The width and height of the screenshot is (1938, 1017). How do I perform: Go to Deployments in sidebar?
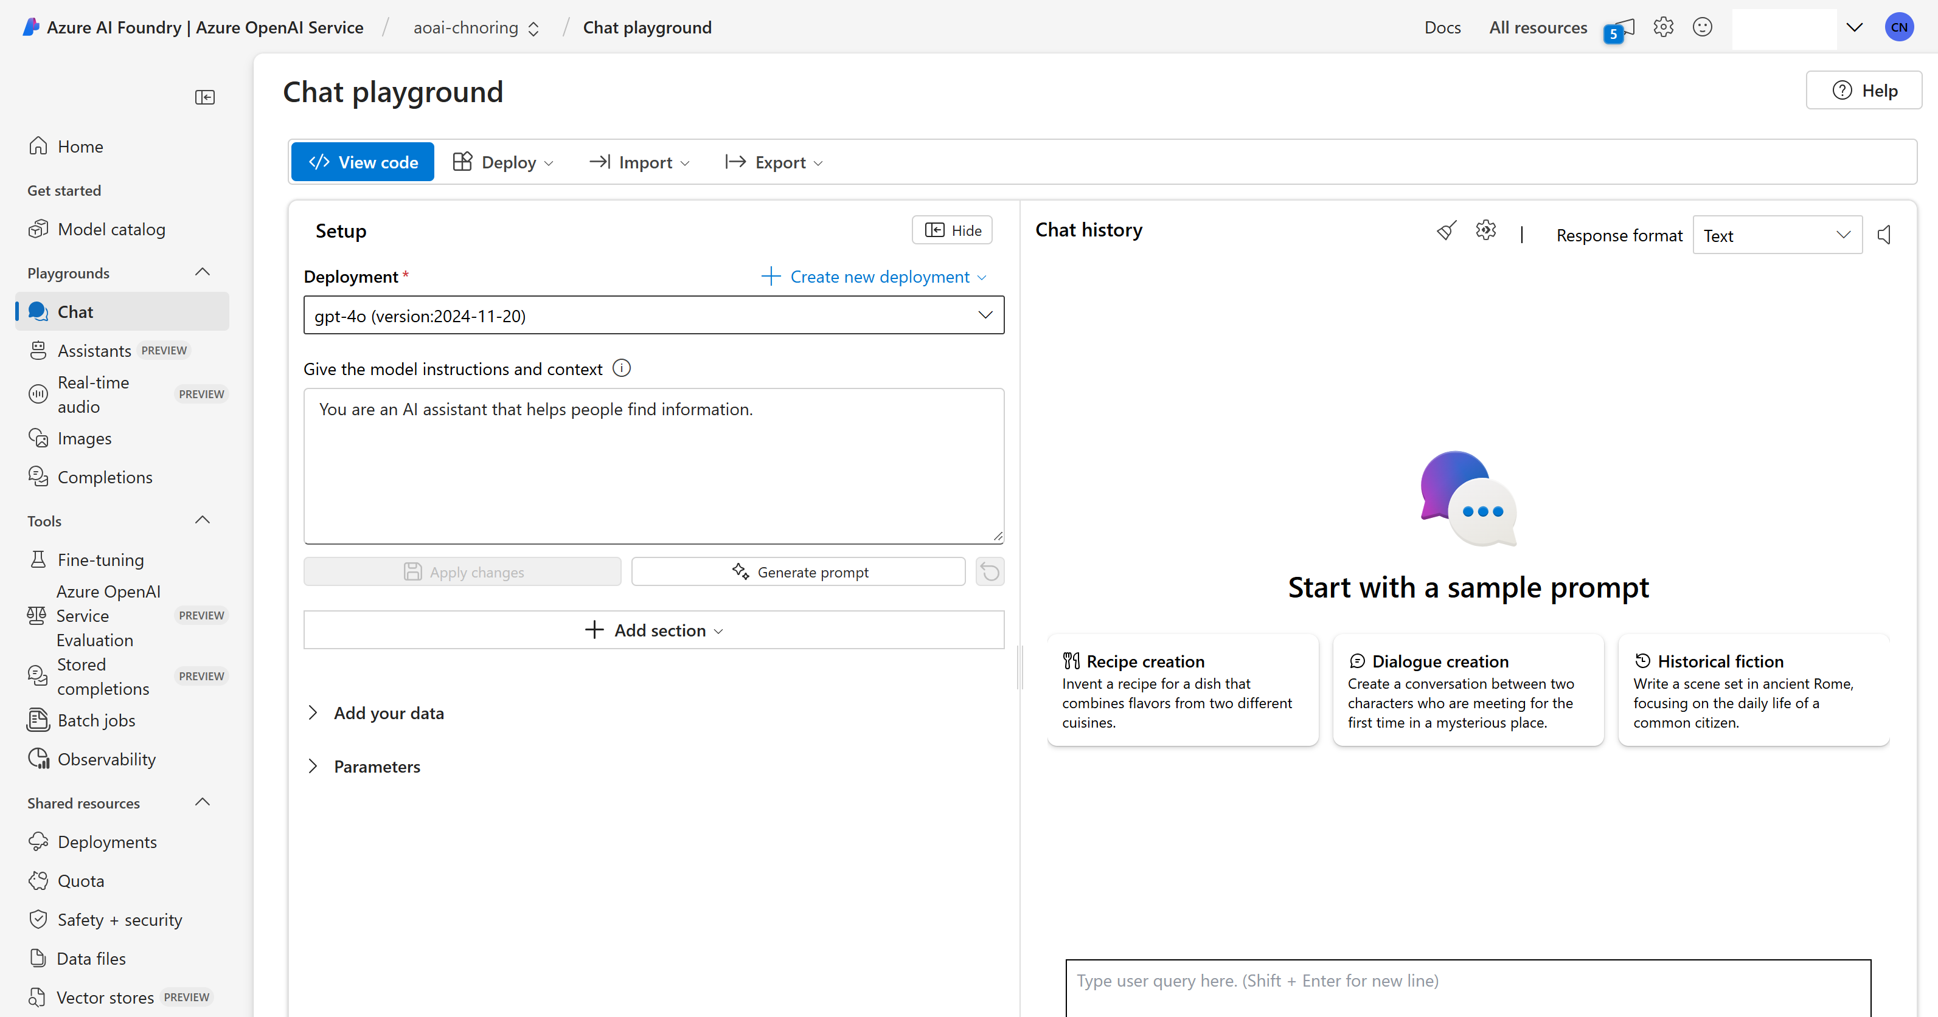coord(123,841)
